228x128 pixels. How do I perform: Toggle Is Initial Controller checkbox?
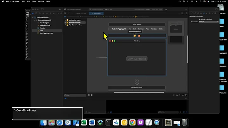click(x=199, y=19)
